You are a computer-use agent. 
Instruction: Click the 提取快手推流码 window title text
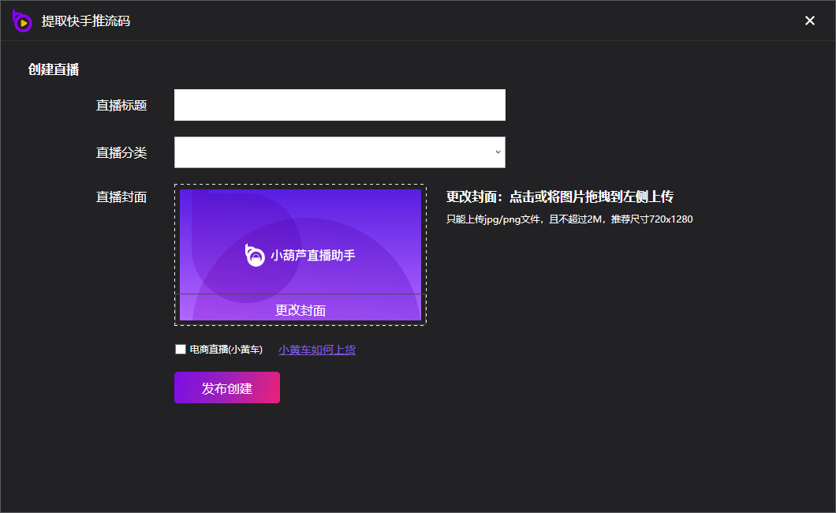(86, 21)
